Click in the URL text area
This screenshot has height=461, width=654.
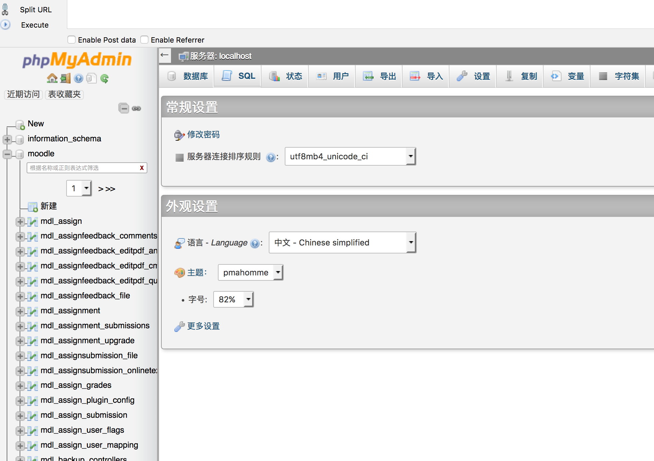(361, 14)
